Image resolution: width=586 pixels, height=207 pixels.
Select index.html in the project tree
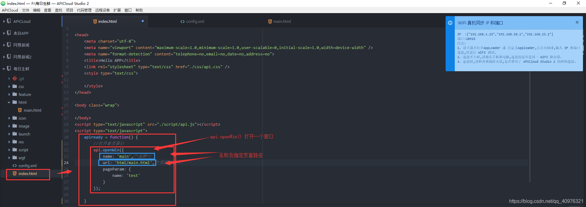pos(28,174)
